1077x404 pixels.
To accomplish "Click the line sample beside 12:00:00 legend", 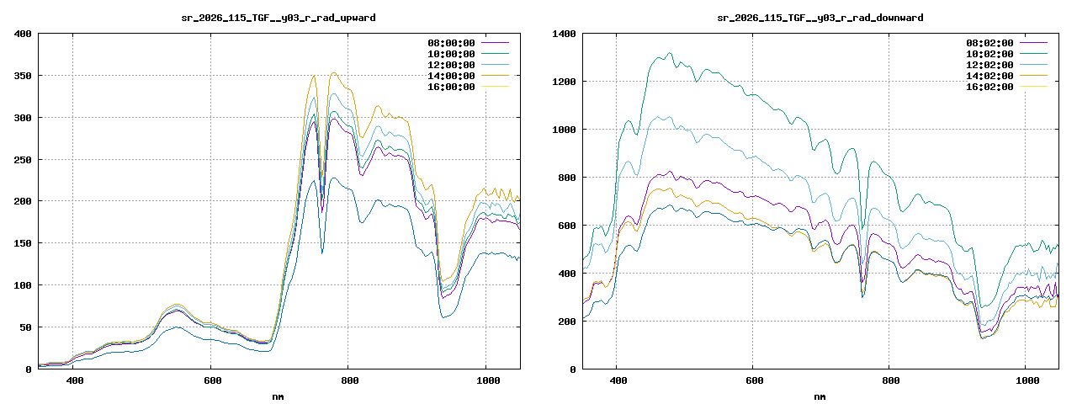I will [495, 65].
